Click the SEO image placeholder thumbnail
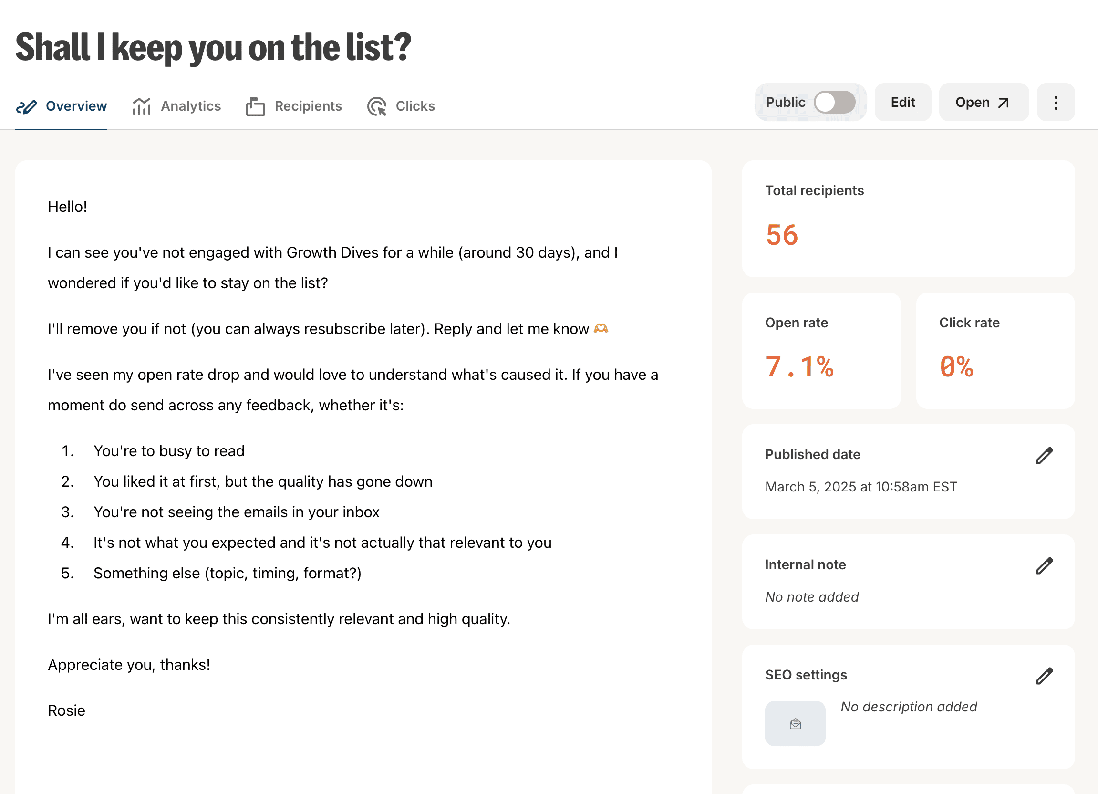 [795, 724]
